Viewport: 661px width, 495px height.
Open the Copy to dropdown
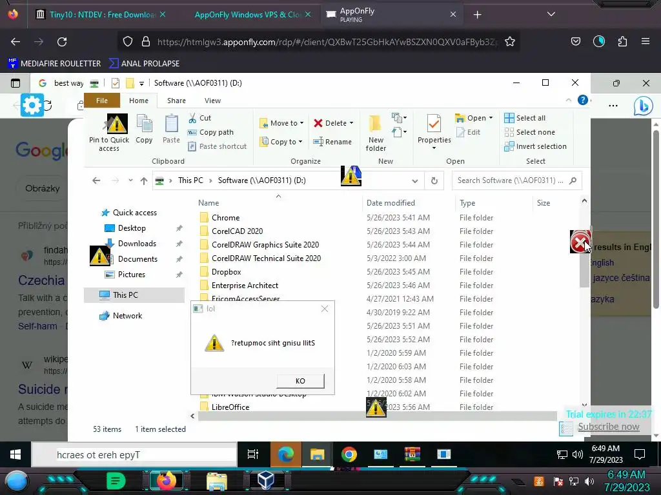click(281, 142)
